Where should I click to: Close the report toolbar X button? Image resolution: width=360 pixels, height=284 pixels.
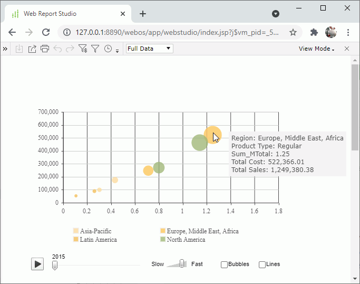(x=347, y=49)
